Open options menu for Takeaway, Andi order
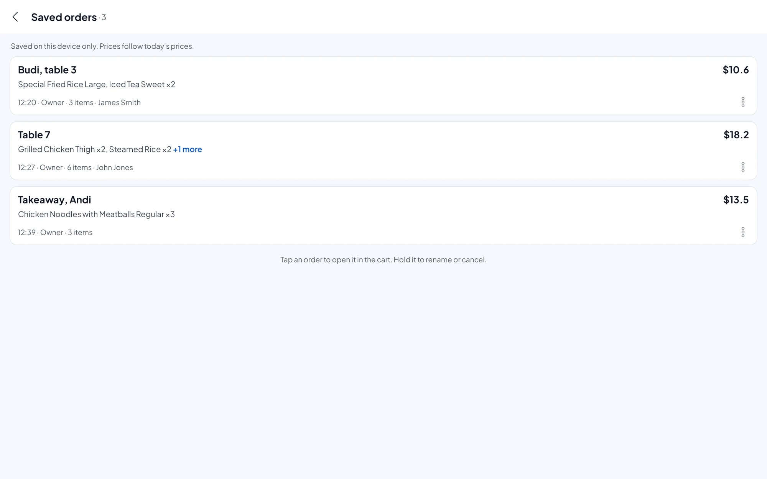This screenshot has width=767, height=479. (x=743, y=232)
